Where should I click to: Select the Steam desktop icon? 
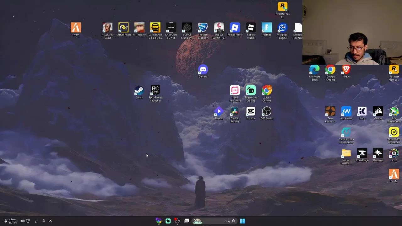[x=139, y=92]
